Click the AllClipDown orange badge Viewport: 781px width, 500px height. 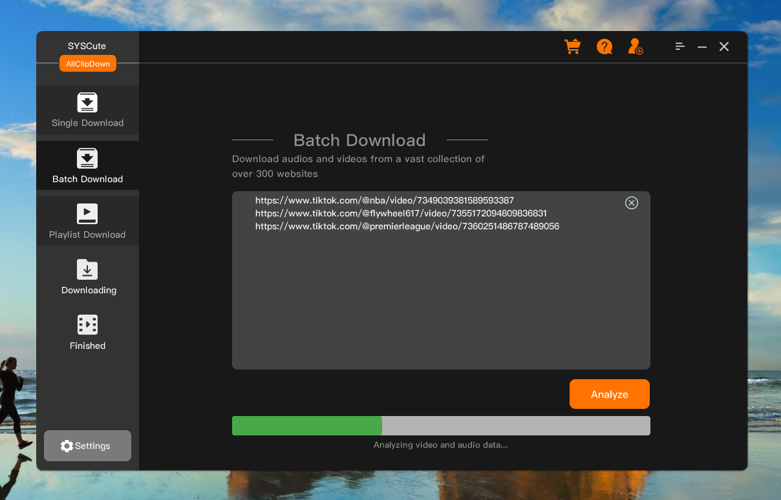pos(88,63)
